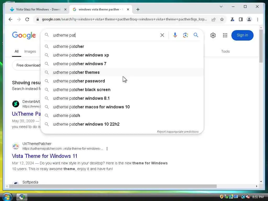Image resolution: width=268 pixels, height=201 pixels.
Task: Click the DeviantArt result favicon
Action: click(x=16, y=104)
